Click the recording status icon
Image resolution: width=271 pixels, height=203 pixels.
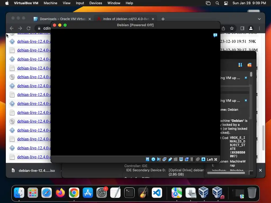point(187,159)
